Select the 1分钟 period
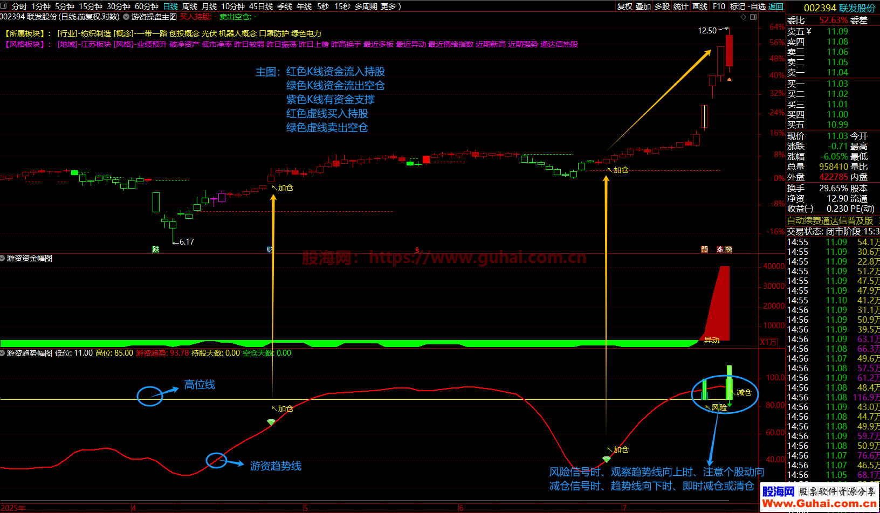Viewport: 880px width, 513px height. click(x=41, y=6)
